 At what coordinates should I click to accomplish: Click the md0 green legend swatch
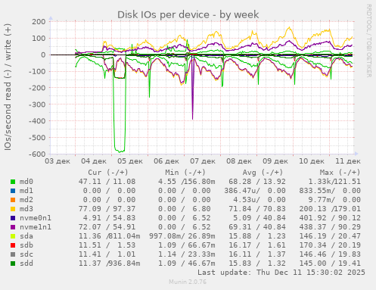(x=13, y=182)
